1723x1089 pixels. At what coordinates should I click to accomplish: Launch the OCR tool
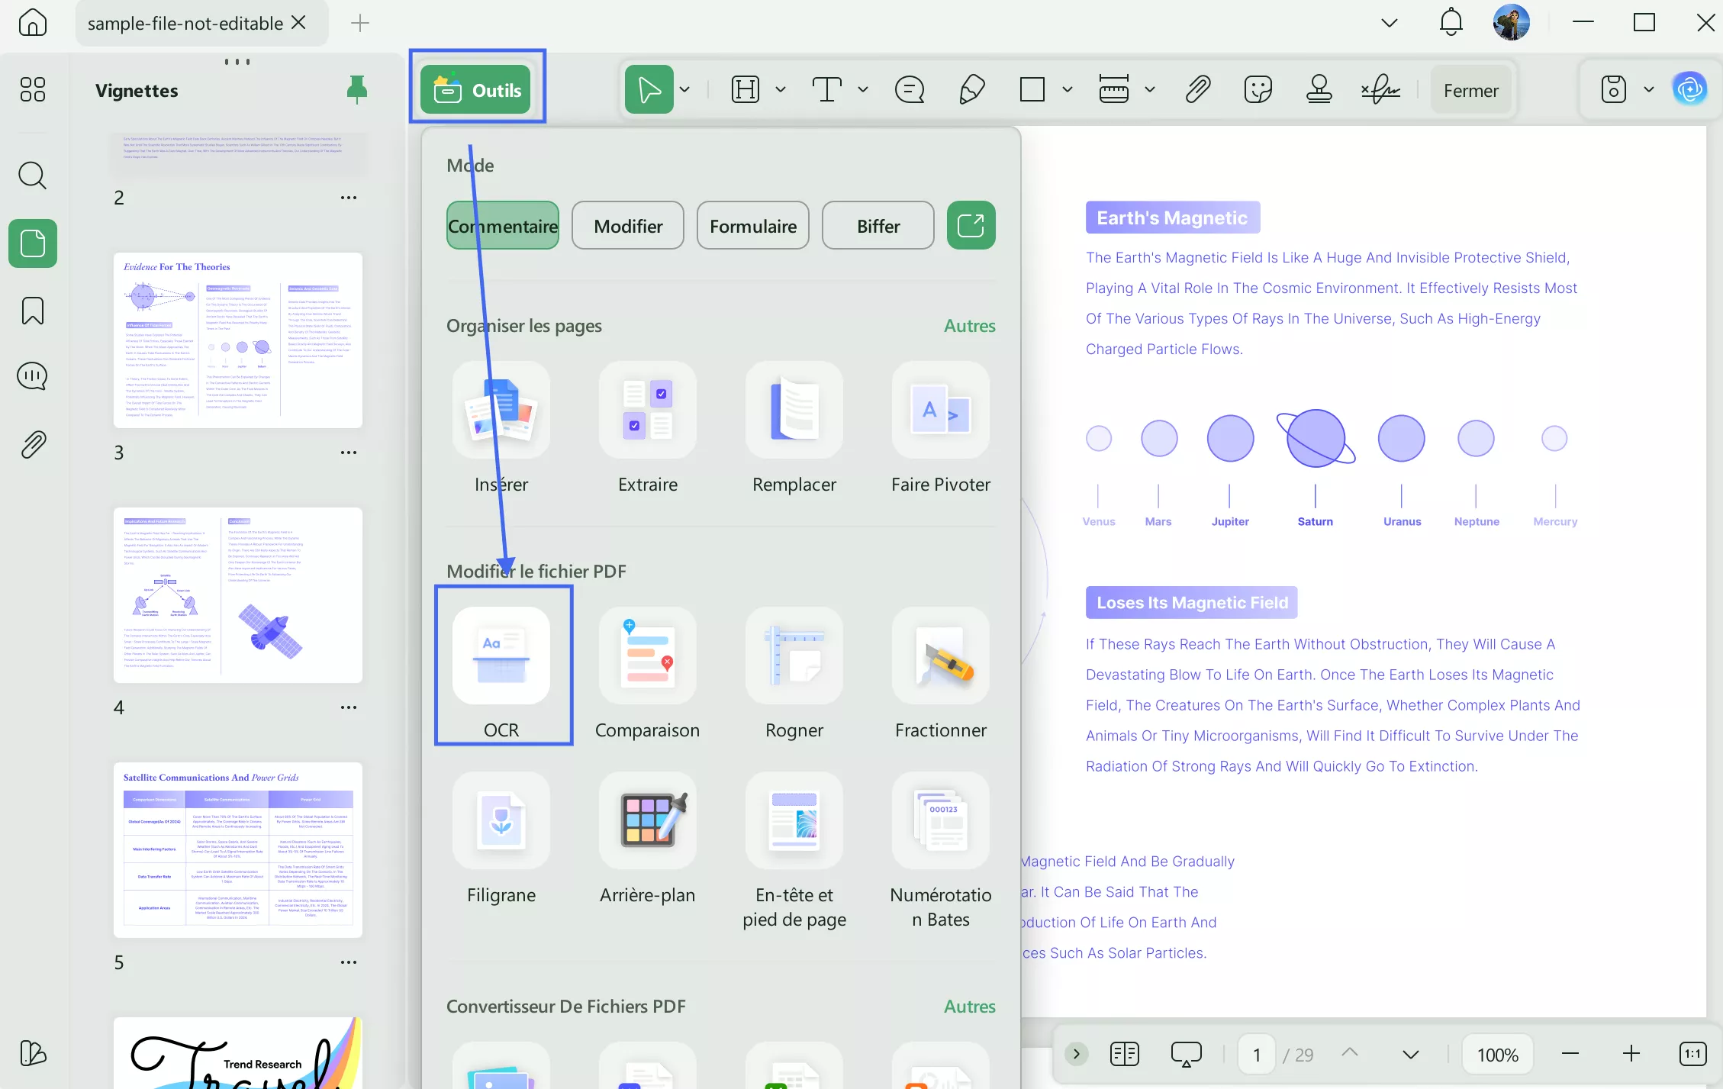pos(501,675)
